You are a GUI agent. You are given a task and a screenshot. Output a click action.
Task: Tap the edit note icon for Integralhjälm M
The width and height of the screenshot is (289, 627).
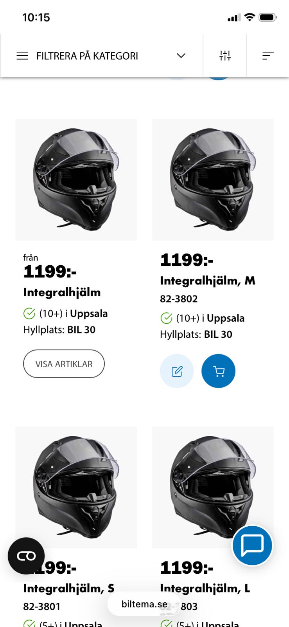click(177, 371)
